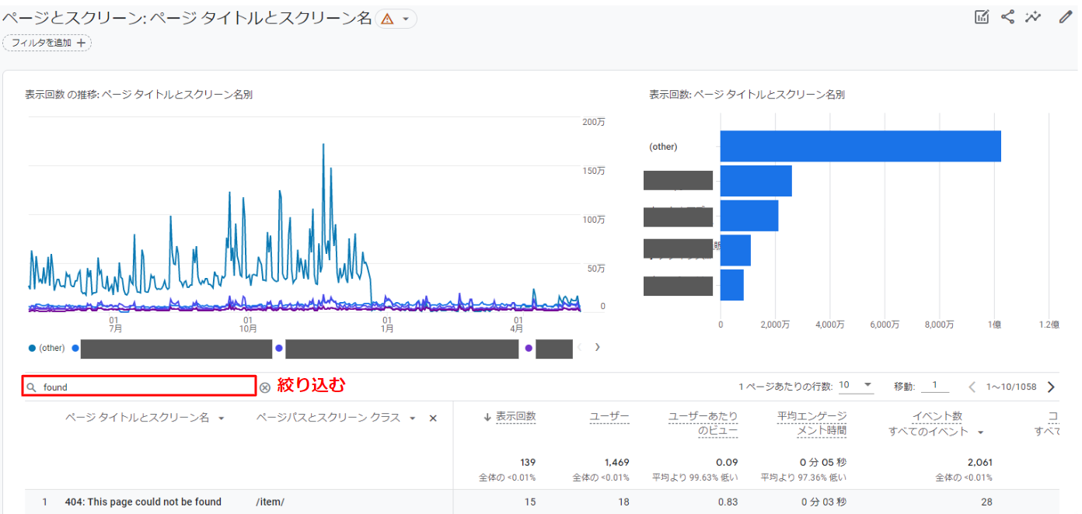This screenshot has height=514, width=1082.
Task: Toggle the (other) series in chart legend
Action: coord(47,348)
